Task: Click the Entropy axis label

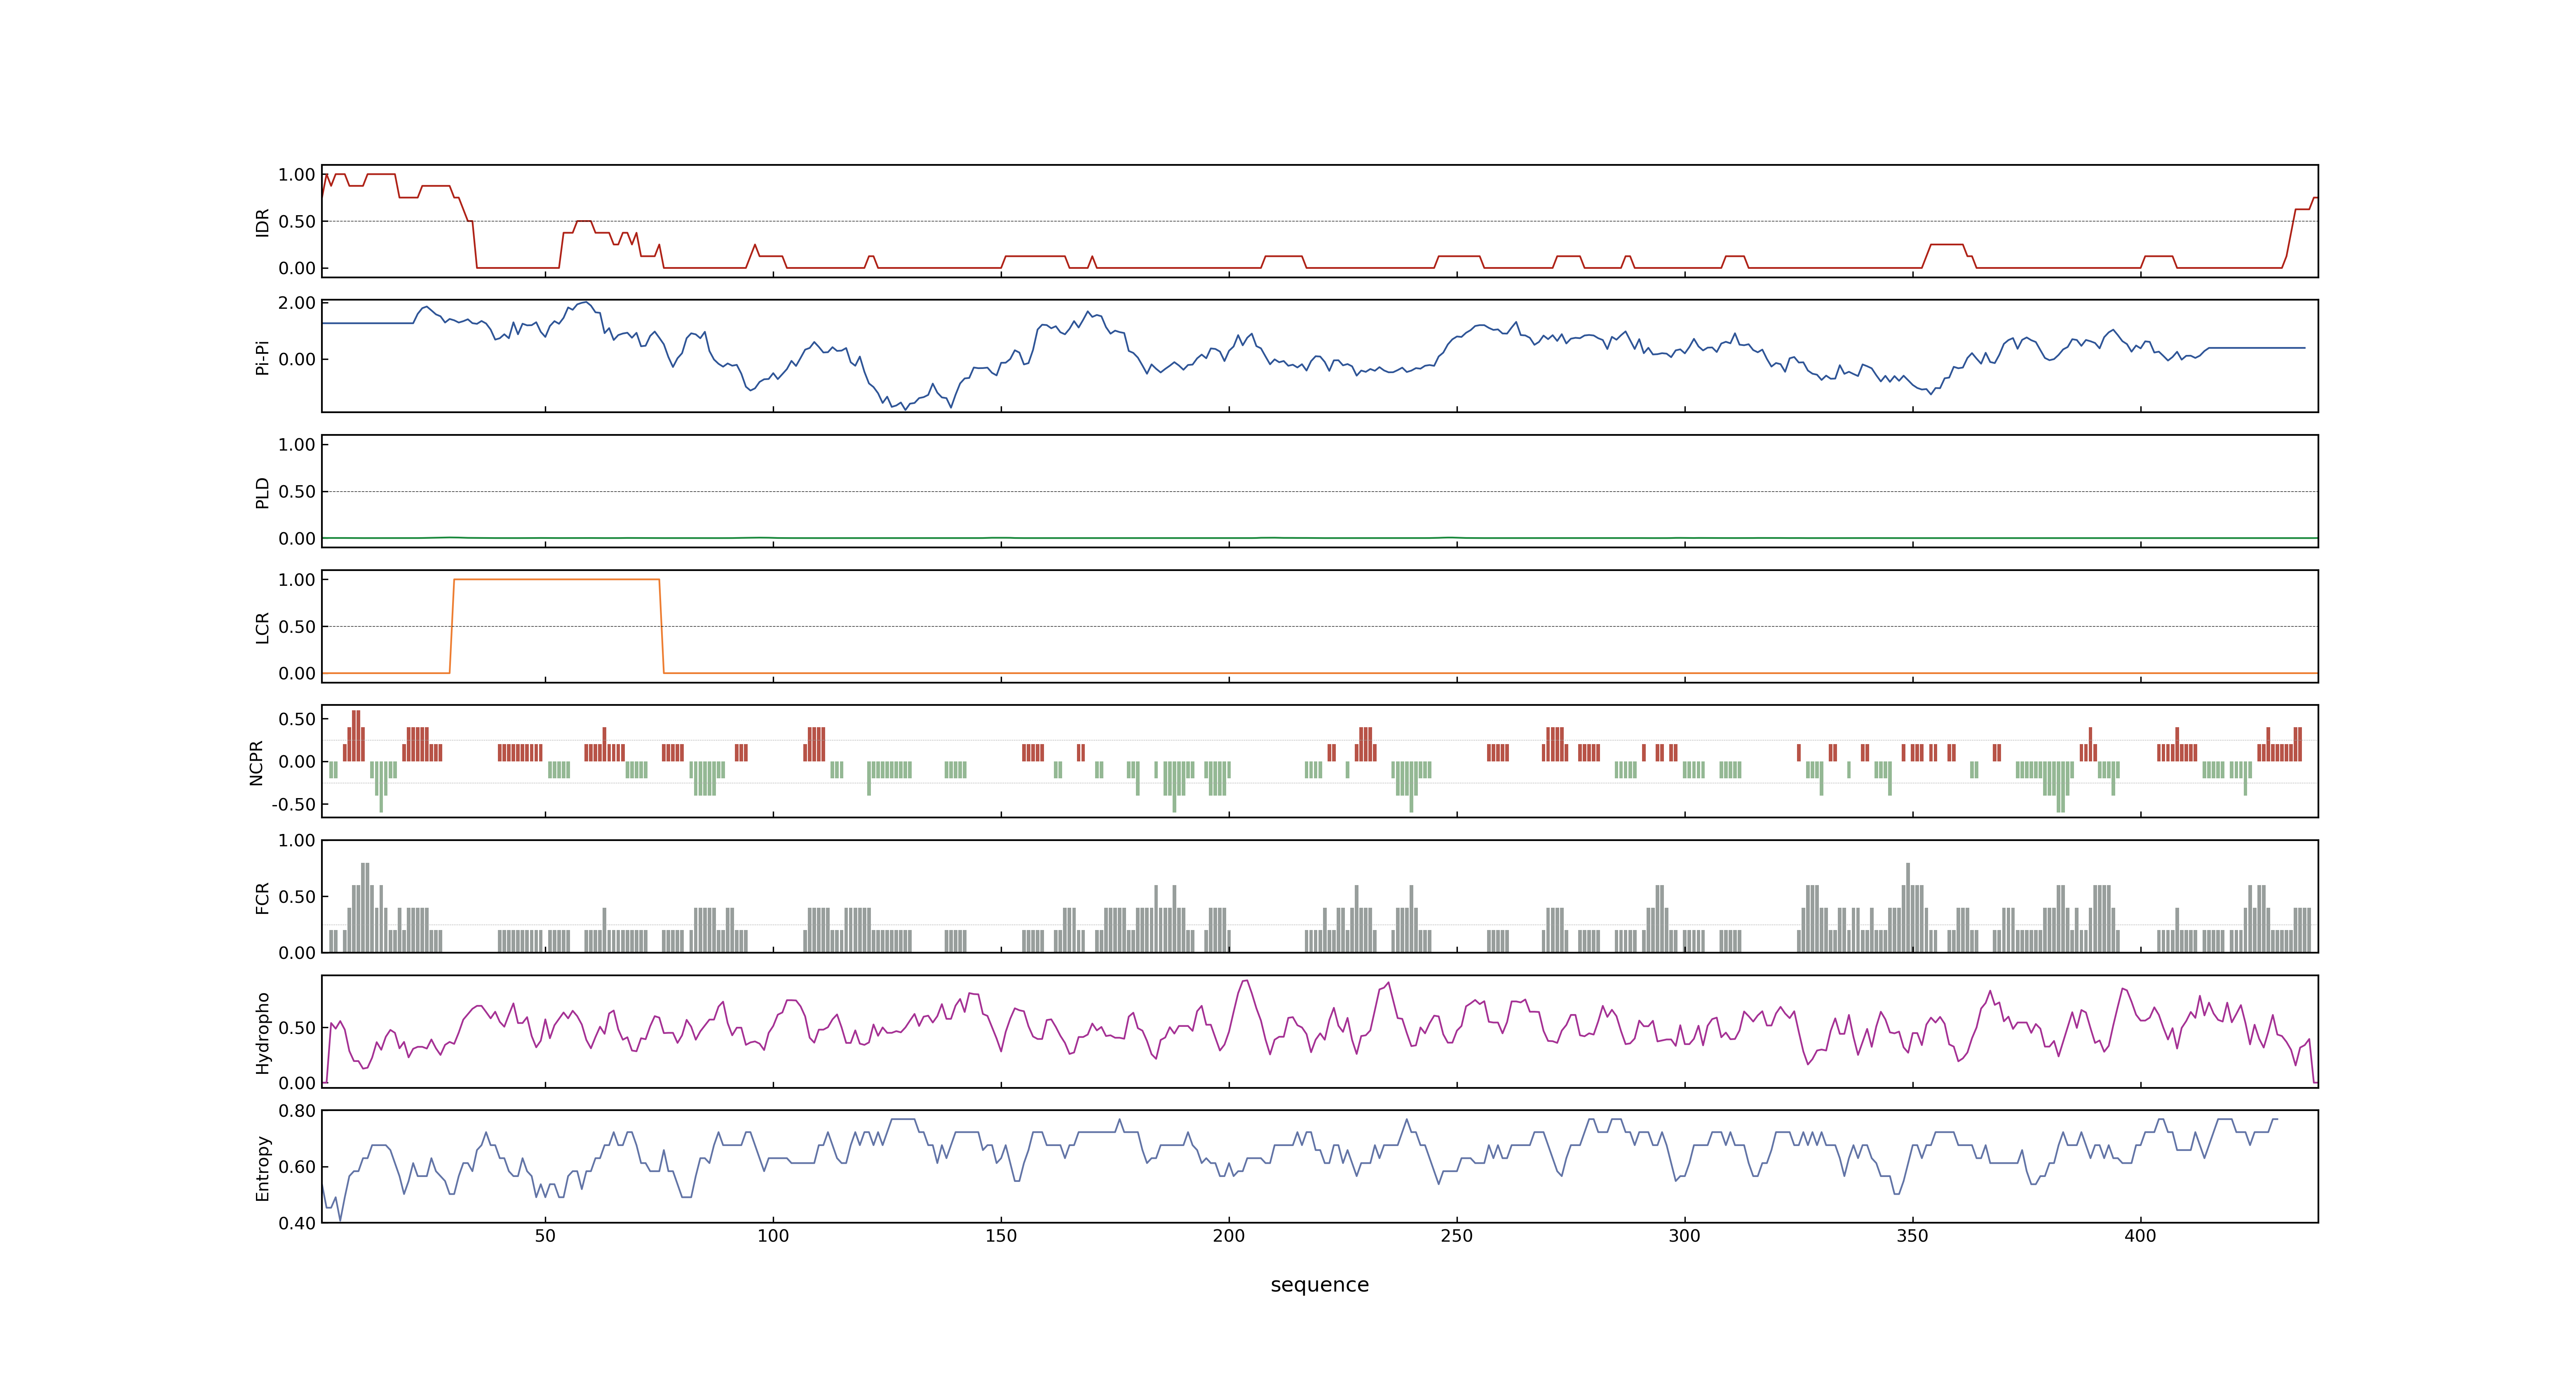Action: click(262, 1167)
